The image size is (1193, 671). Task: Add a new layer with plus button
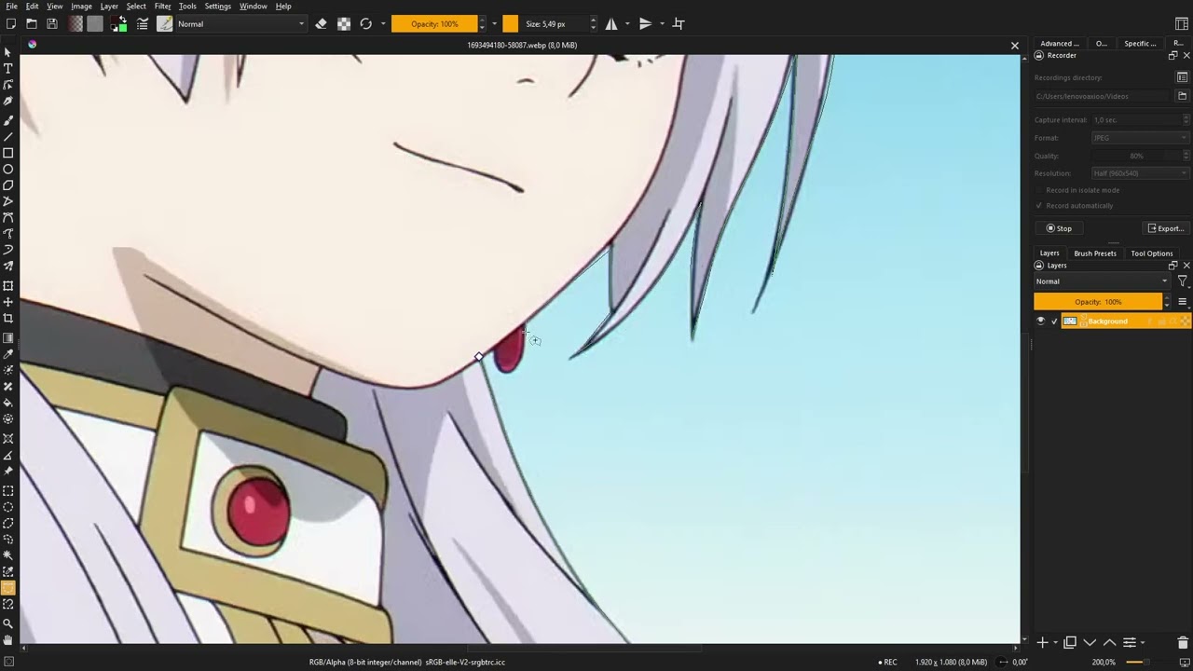(1043, 642)
